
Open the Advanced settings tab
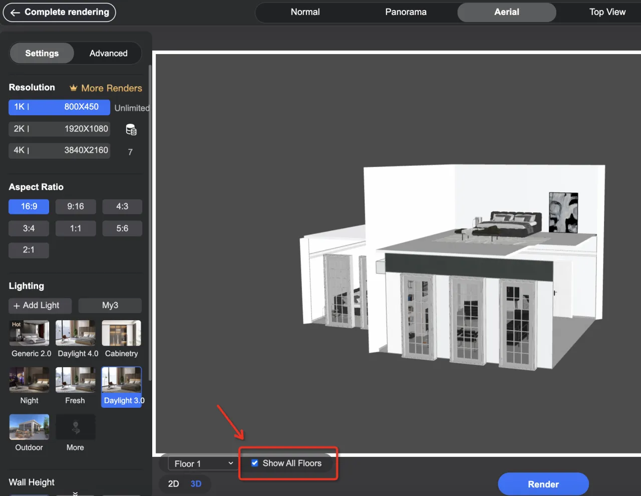click(108, 53)
